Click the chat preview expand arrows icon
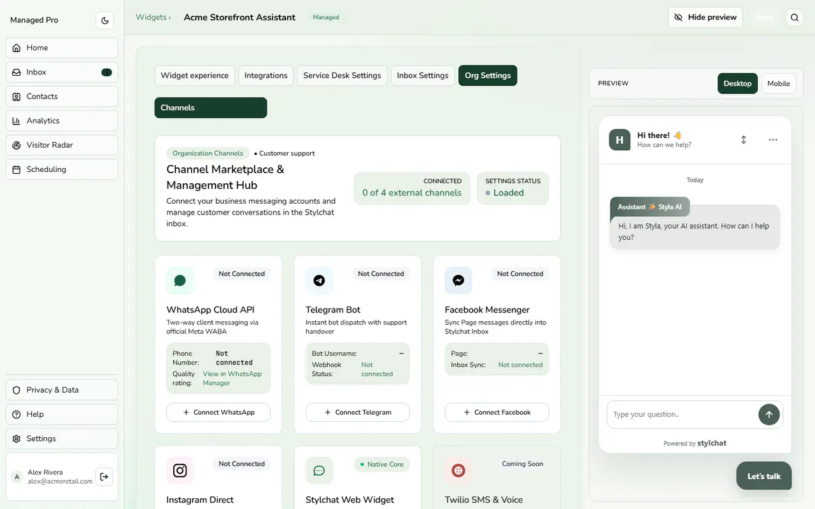 click(744, 139)
